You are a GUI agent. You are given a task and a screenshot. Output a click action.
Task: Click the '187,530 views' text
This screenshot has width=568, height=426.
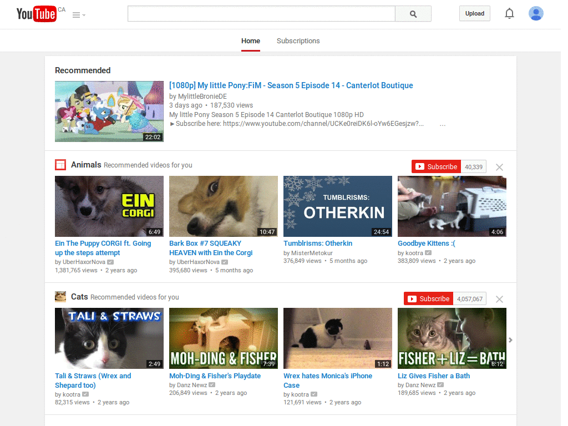(x=231, y=105)
